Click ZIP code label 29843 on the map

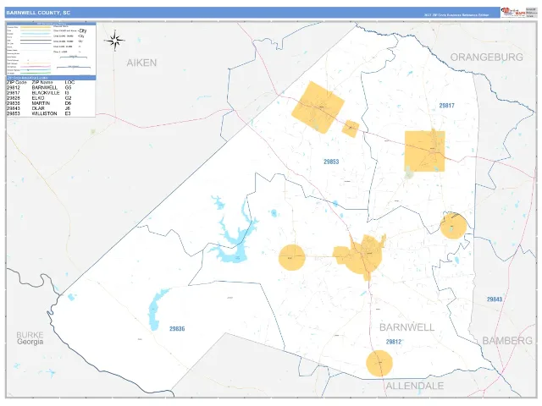[495, 299]
